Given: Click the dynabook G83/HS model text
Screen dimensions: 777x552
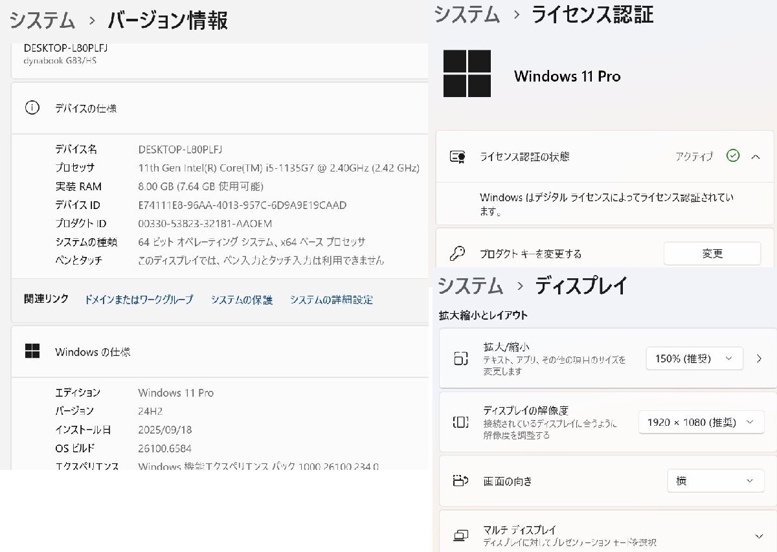Looking at the screenshot, I should pyautogui.click(x=60, y=60).
